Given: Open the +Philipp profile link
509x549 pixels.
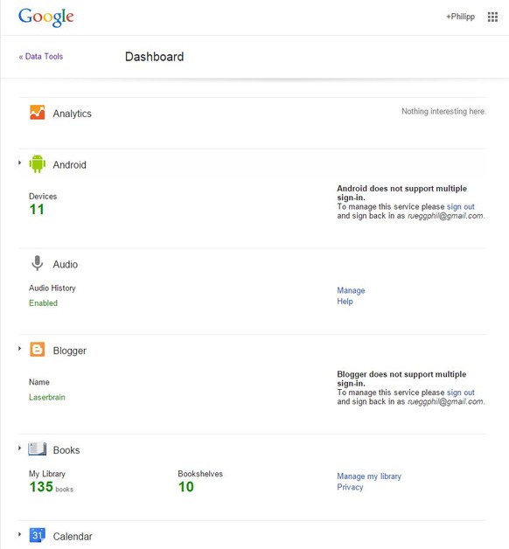Looking at the screenshot, I should tap(460, 17).
